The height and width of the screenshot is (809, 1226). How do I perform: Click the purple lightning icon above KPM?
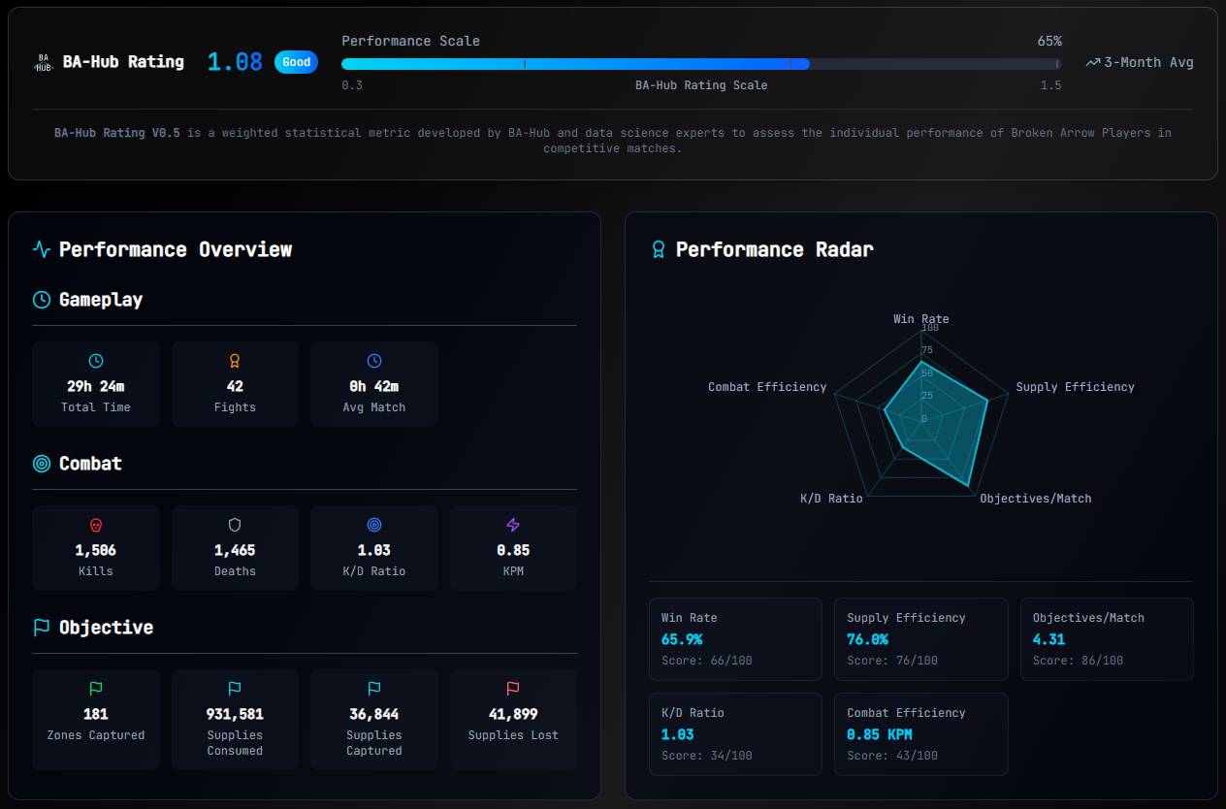coord(513,525)
